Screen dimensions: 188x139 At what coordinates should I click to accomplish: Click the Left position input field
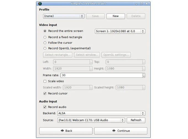[x=72, y=62]
